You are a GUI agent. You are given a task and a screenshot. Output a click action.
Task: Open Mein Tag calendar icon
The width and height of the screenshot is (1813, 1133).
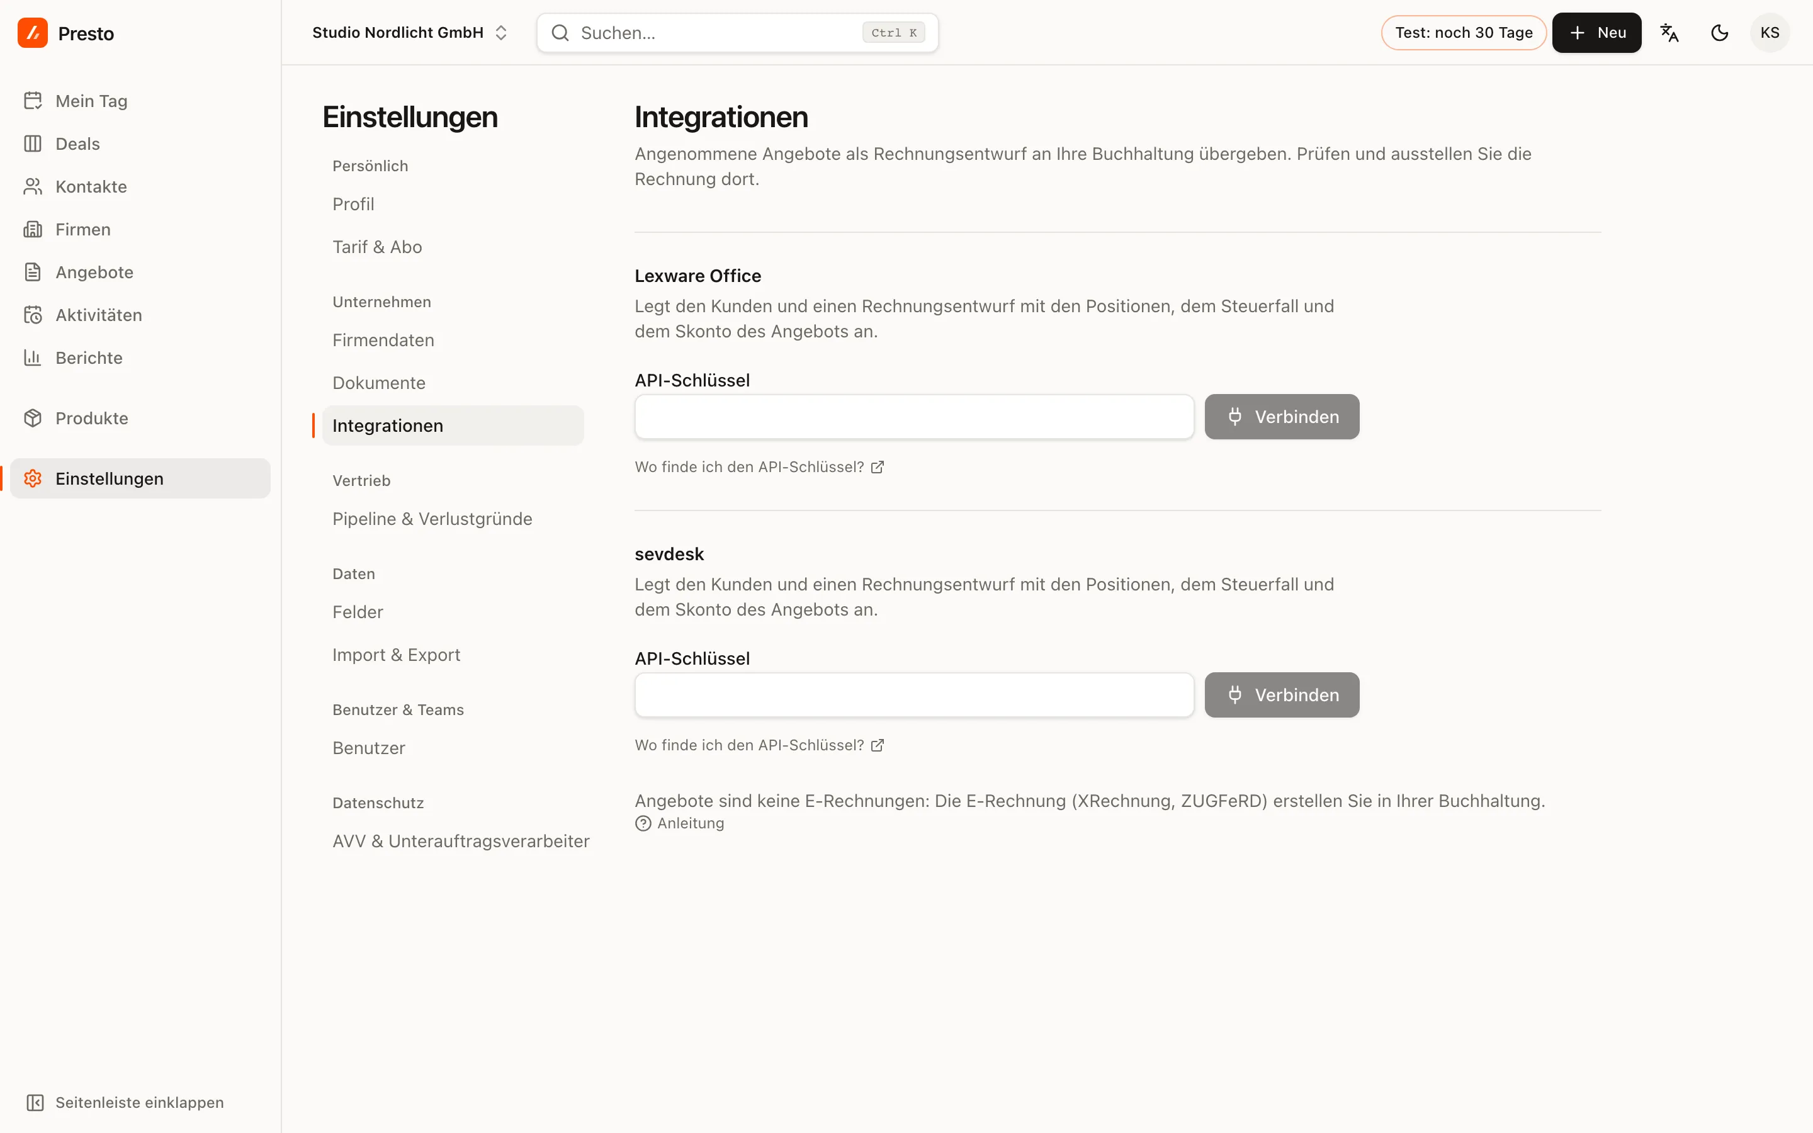32,101
